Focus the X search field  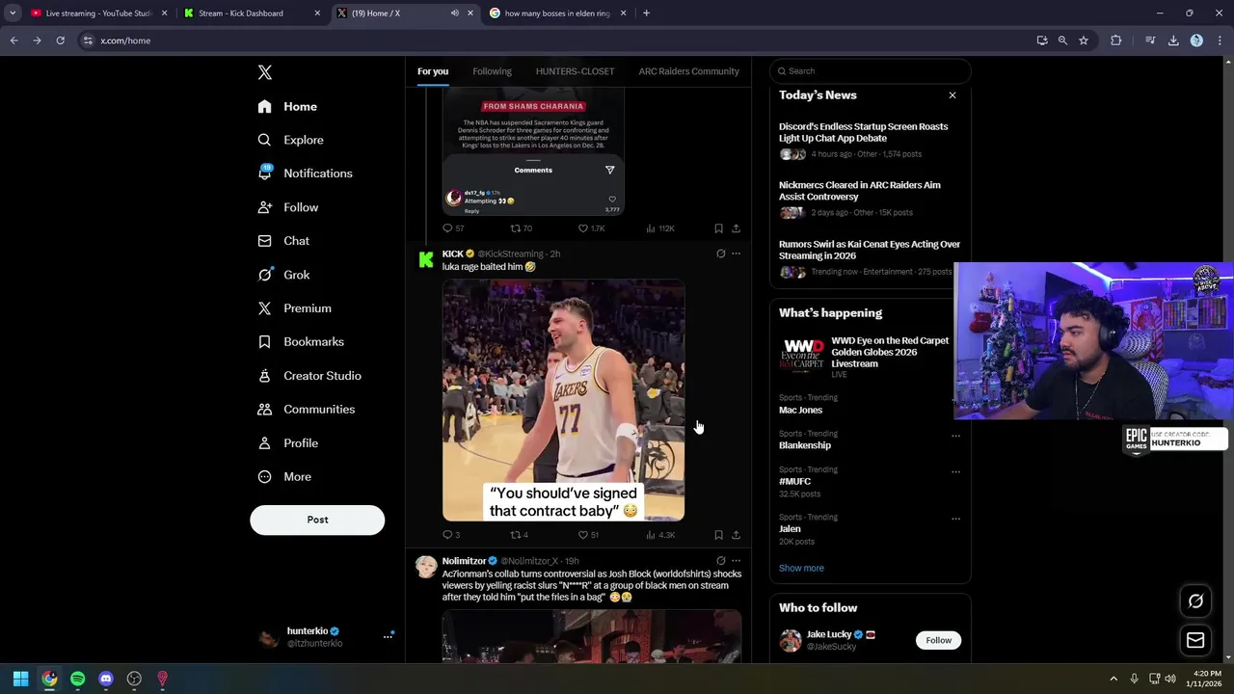click(x=870, y=71)
